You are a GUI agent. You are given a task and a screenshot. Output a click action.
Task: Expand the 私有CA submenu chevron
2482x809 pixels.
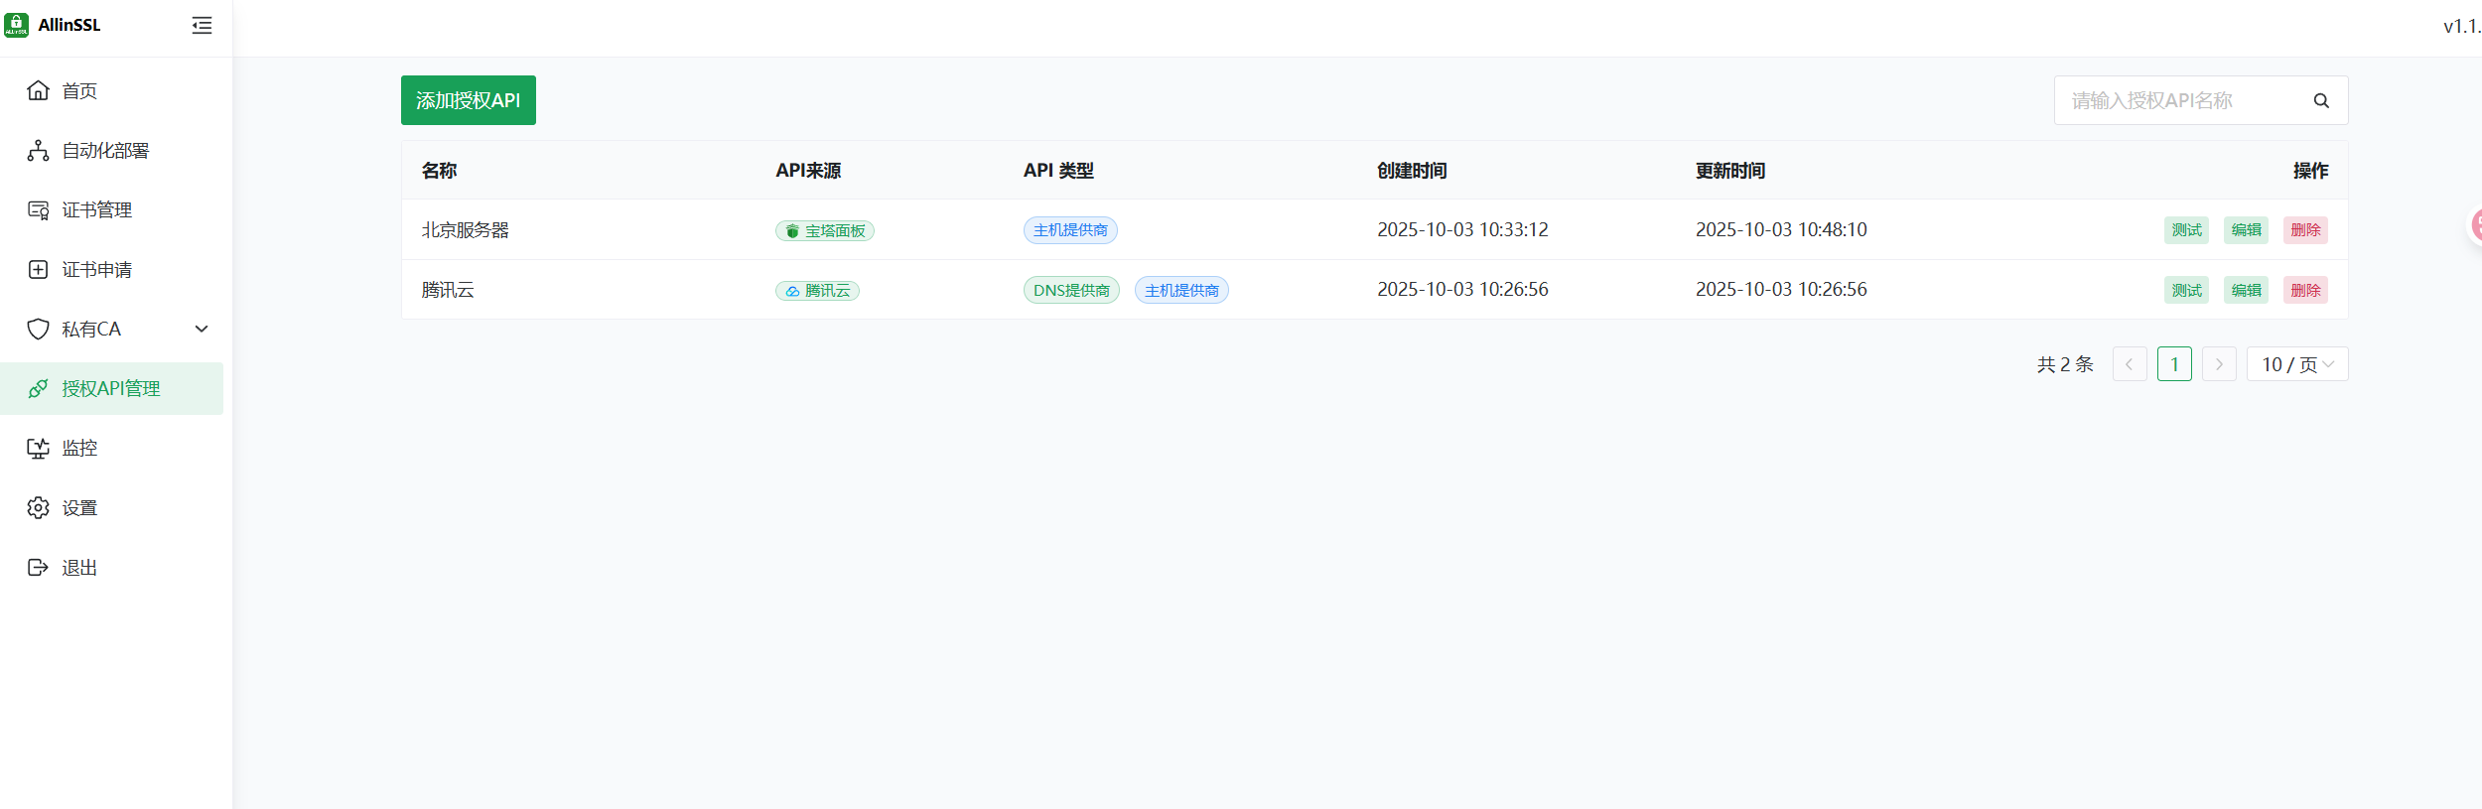(202, 330)
